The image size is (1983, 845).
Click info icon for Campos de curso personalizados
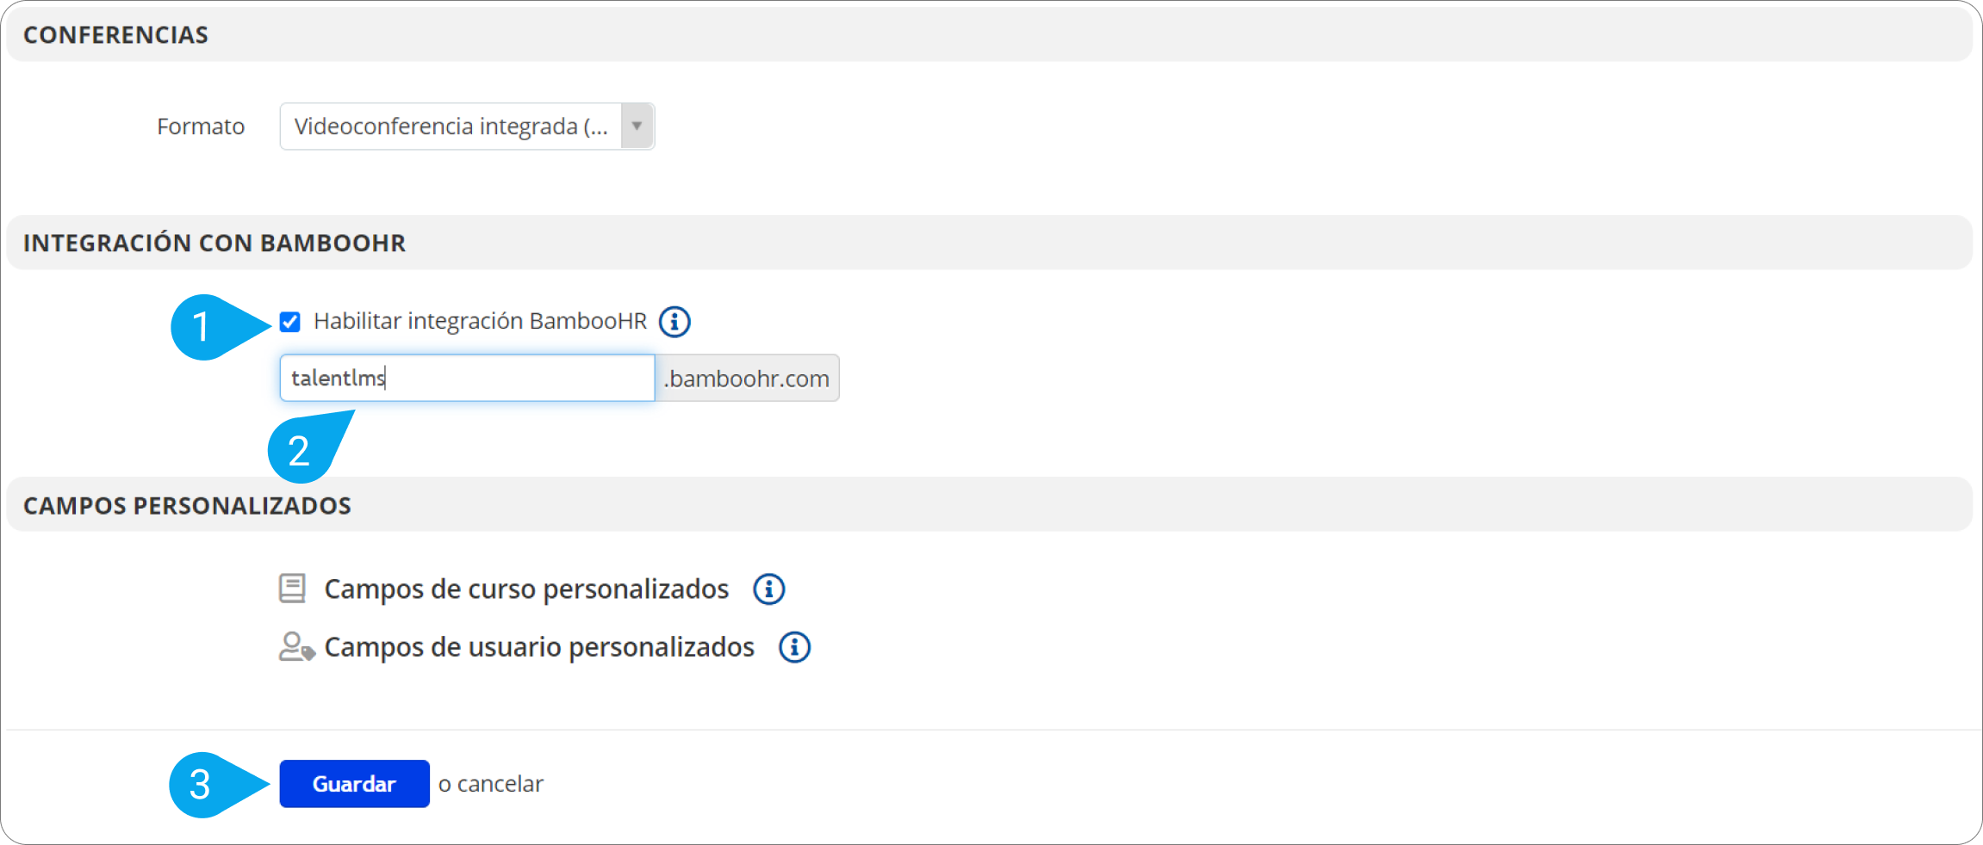(768, 589)
